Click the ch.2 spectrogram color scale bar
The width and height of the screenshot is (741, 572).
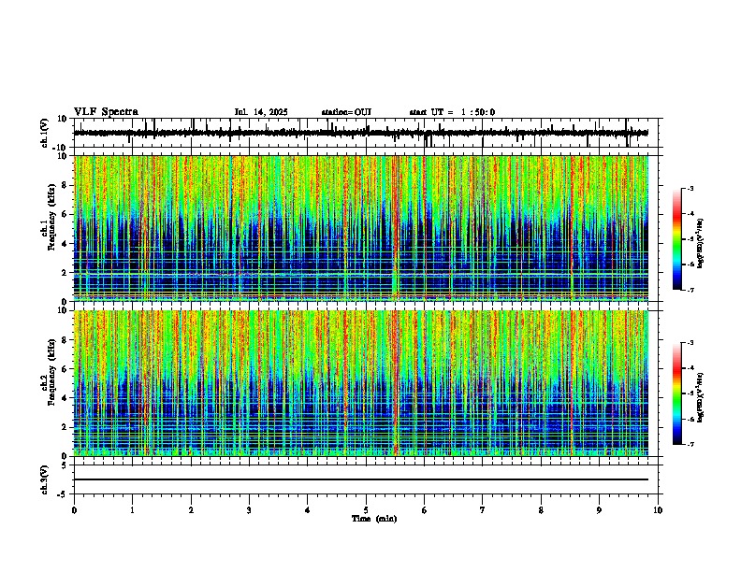click(x=676, y=393)
